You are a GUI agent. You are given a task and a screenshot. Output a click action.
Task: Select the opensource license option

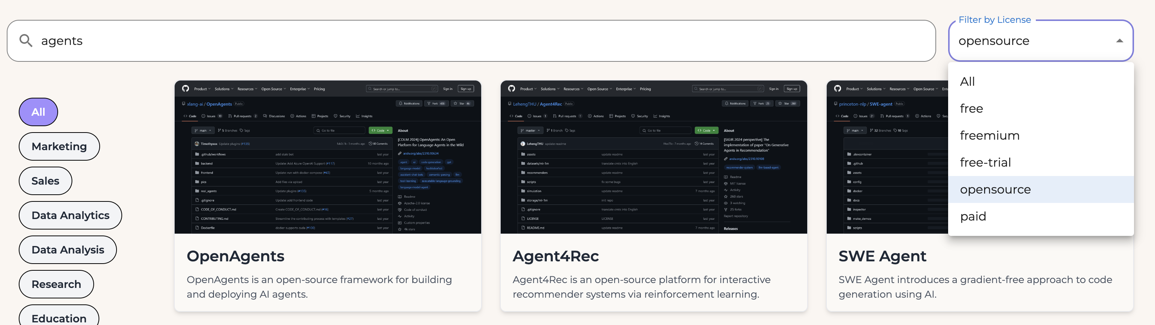click(1041, 189)
